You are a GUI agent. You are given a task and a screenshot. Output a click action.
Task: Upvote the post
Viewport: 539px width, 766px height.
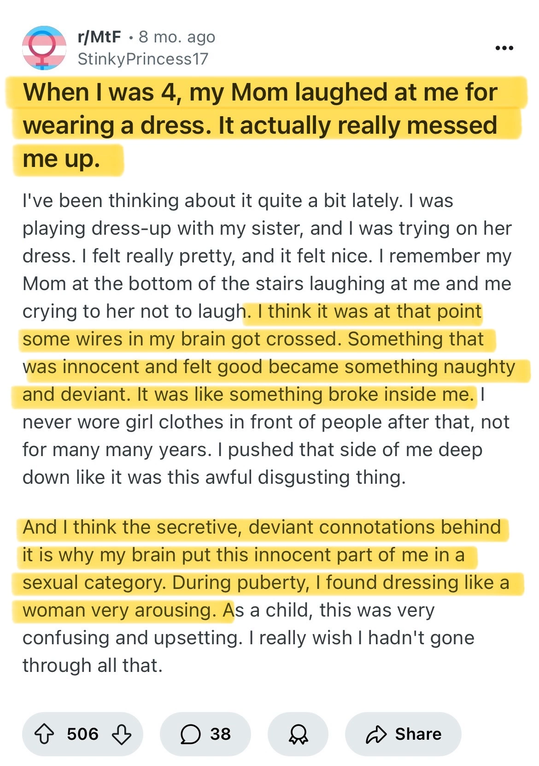(44, 734)
